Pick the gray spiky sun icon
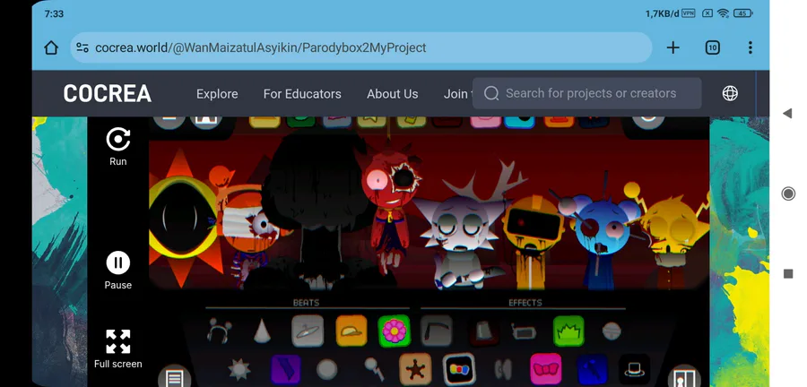This screenshot has height=387, width=807. (239, 369)
